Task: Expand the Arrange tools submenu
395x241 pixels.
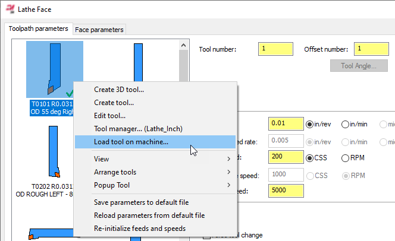Action: point(156,172)
